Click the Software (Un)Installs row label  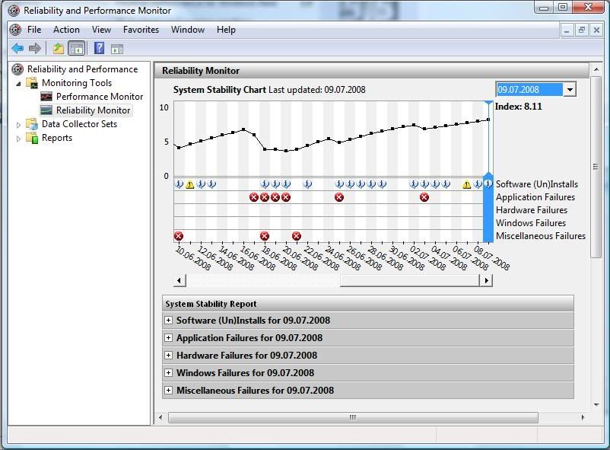pos(537,184)
